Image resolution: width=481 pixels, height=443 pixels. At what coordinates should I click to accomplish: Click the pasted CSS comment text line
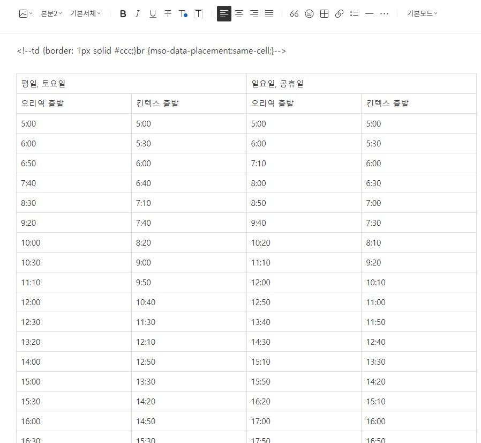[152, 51]
